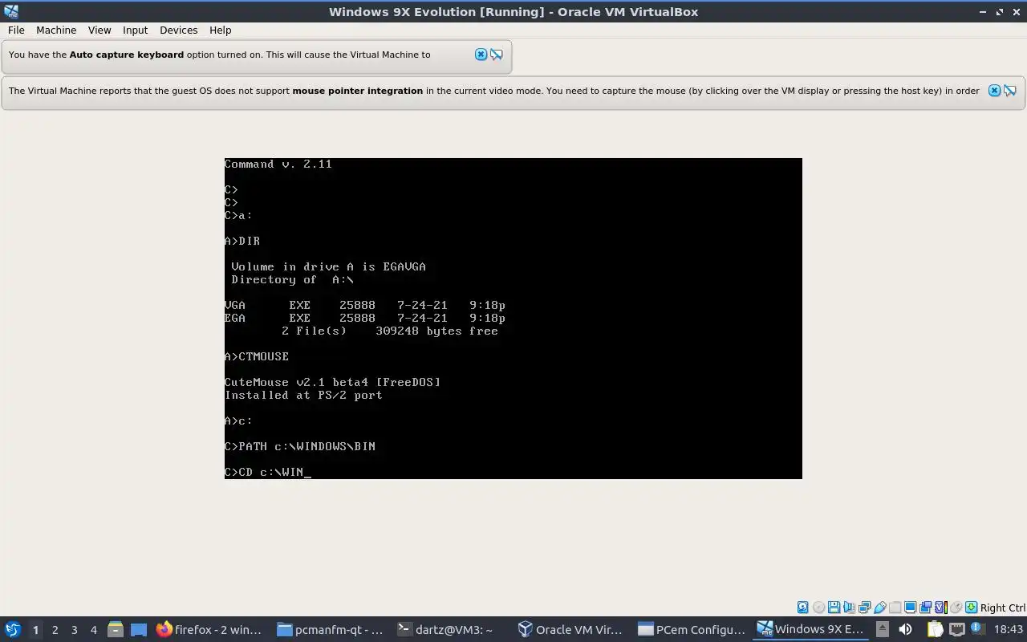Screen dimensions: 1027x642
Task: Open the volume control in the tray
Action: [905, 629]
